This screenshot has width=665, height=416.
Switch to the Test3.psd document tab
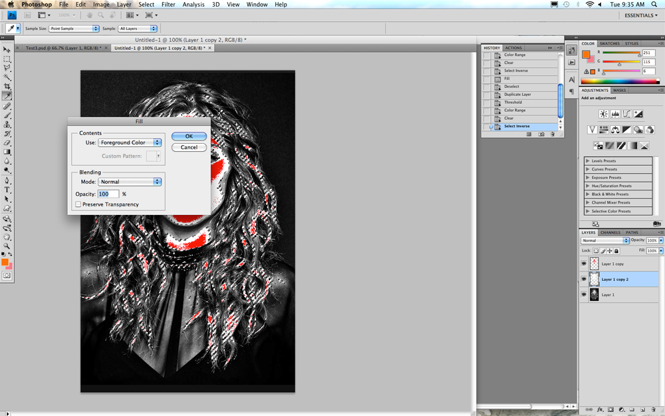point(64,48)
